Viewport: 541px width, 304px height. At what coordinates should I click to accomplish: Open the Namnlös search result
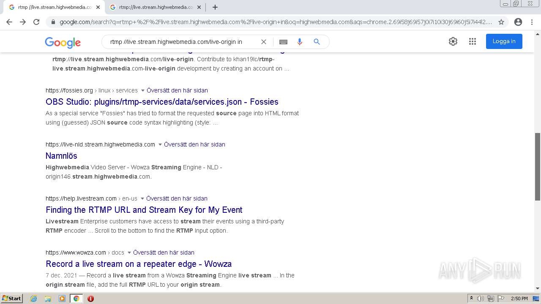tap(61, 156)
